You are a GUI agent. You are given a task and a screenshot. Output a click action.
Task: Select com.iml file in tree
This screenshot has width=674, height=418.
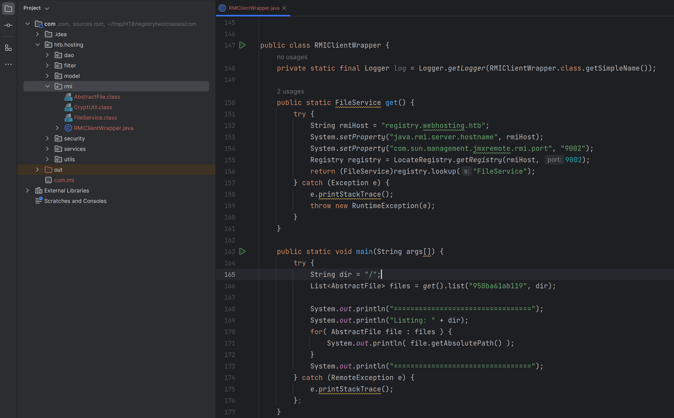tap(64, 180)
